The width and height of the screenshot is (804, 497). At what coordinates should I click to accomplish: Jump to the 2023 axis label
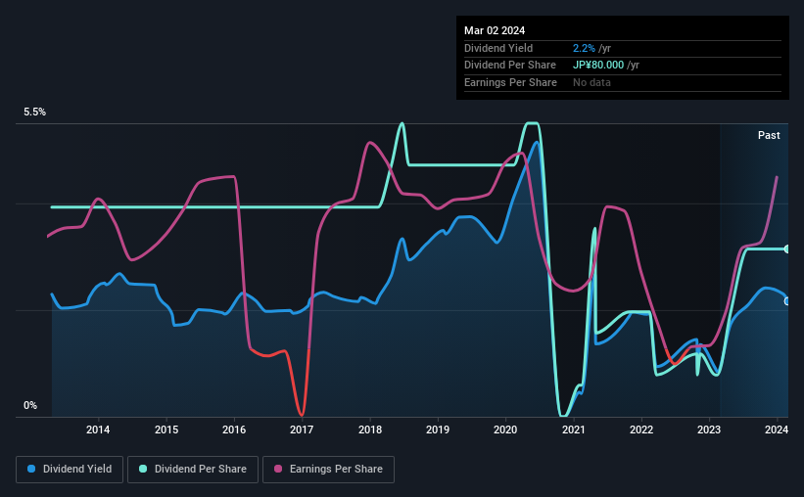(x=709, y=429)
